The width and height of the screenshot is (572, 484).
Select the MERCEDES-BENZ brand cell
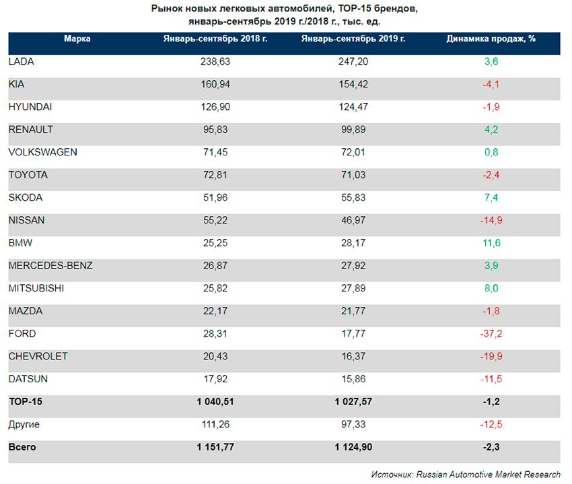[50, 265]
